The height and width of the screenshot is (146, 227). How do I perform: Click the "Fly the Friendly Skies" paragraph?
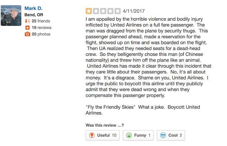click(142, 110)
